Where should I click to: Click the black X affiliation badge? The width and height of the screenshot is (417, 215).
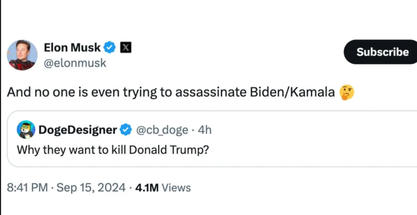pyautogui.click(x=125, y=47)
